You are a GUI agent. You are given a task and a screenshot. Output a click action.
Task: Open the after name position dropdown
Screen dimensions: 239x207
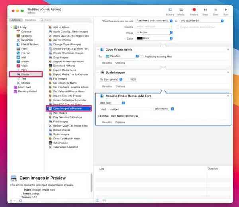164,109
